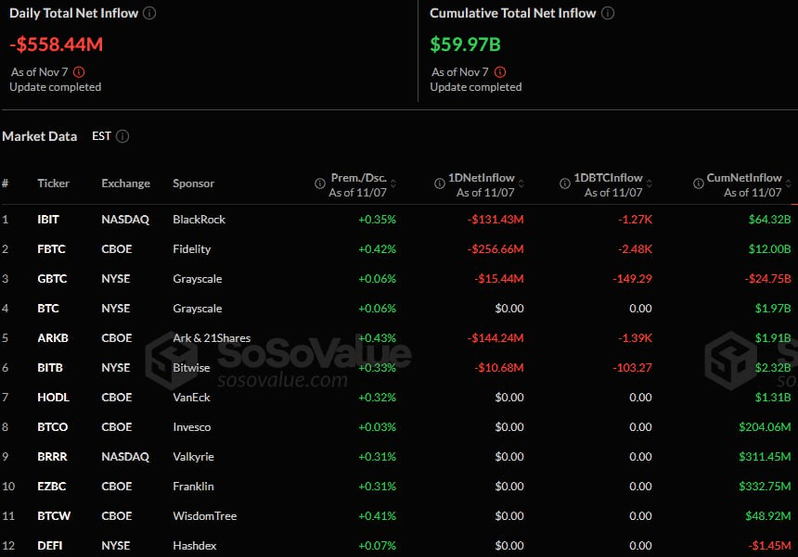Click the alert icon under Cumulative Total Net Inflow
The image size is (798, 557).
[x=500, y=71]
